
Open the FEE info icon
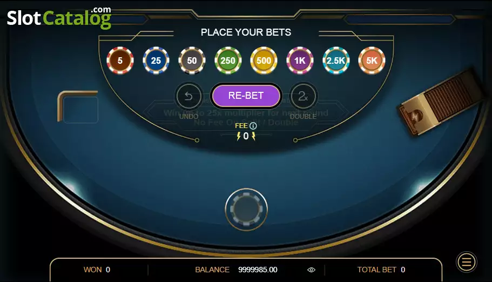[253, 126]
